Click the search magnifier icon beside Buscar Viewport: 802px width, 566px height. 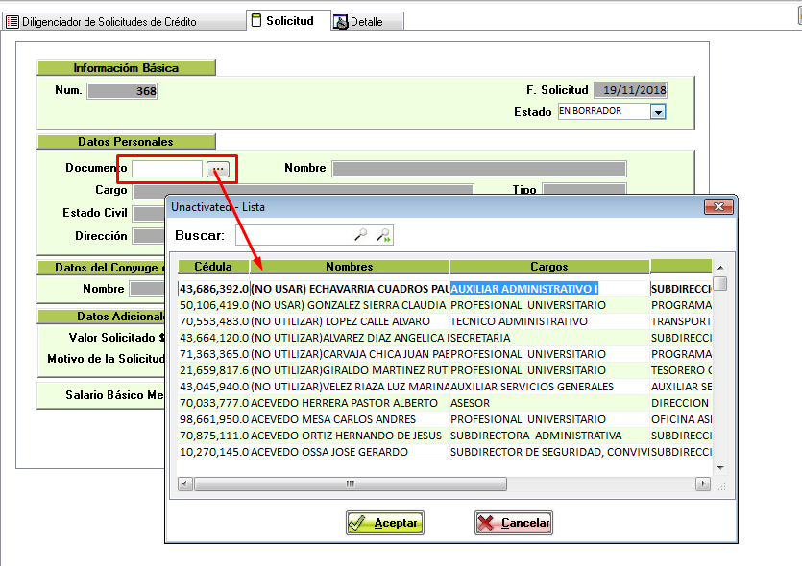(x=361, y=235)
